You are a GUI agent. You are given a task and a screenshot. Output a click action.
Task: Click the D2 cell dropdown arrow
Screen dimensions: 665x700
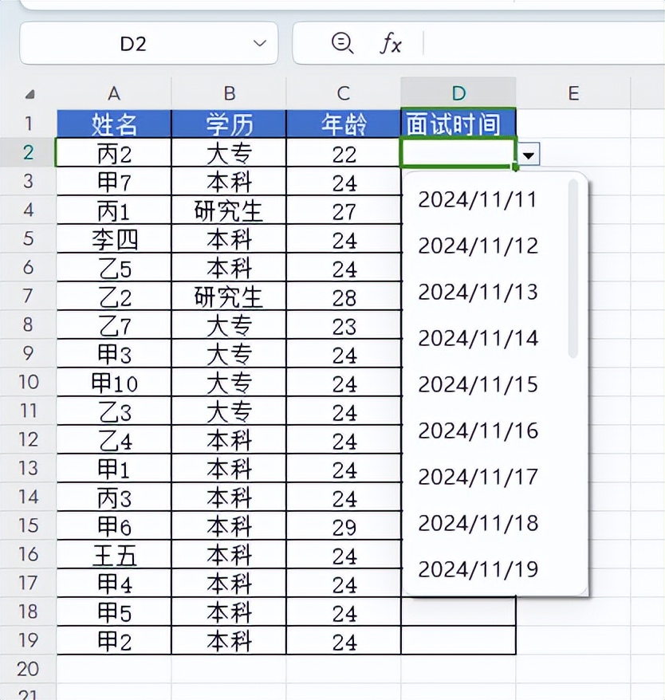529,155
